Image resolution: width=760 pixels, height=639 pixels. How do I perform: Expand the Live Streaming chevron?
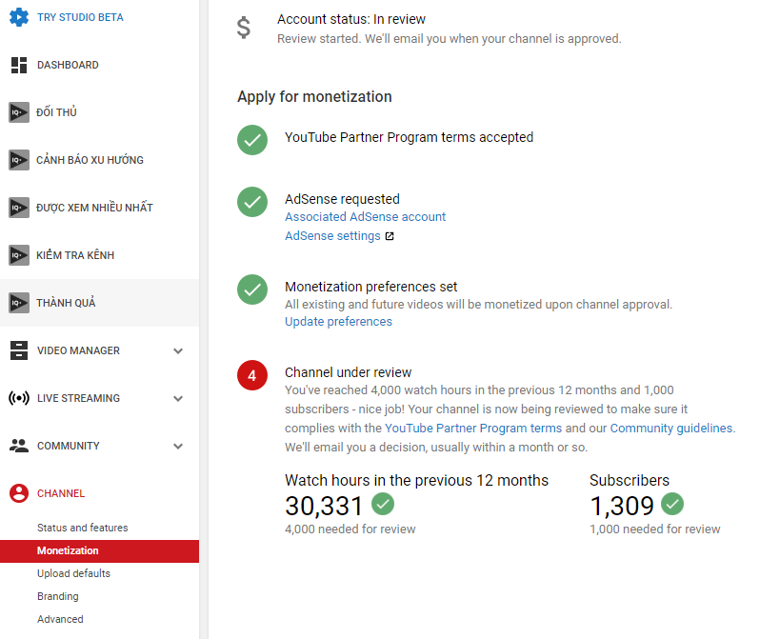(x=178, y=398)
